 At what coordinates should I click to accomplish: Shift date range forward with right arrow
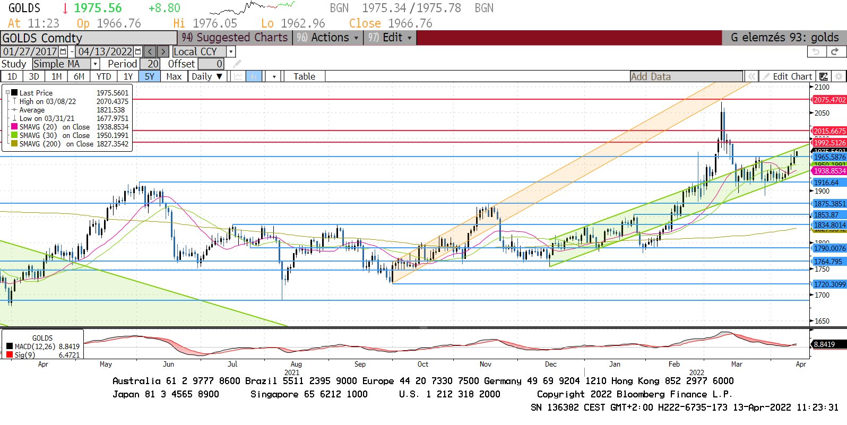tap(163, 51)
